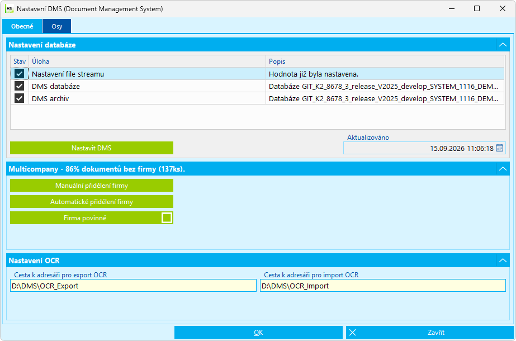Viewport: 516px width, 341px height.
Task: Maximize the DMS settings window
Action: pos(476,9)
